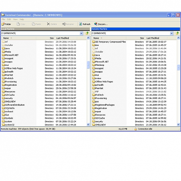Select local Prefetch folder icon
This screenshot has height=181, width=181.
[4, 78]
